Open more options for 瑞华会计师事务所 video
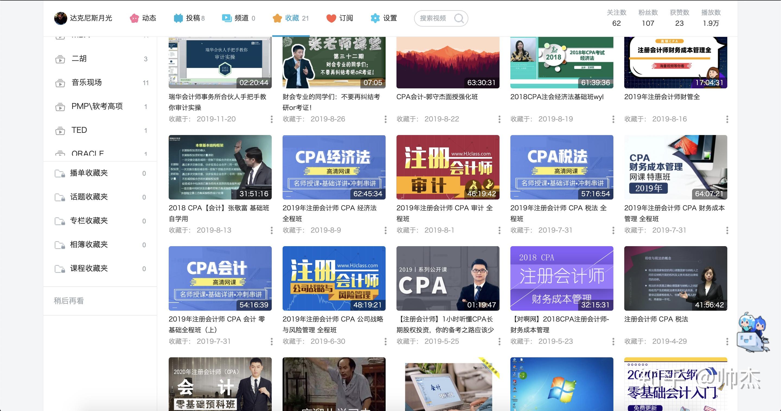781x411 pixels. [272, 119]
